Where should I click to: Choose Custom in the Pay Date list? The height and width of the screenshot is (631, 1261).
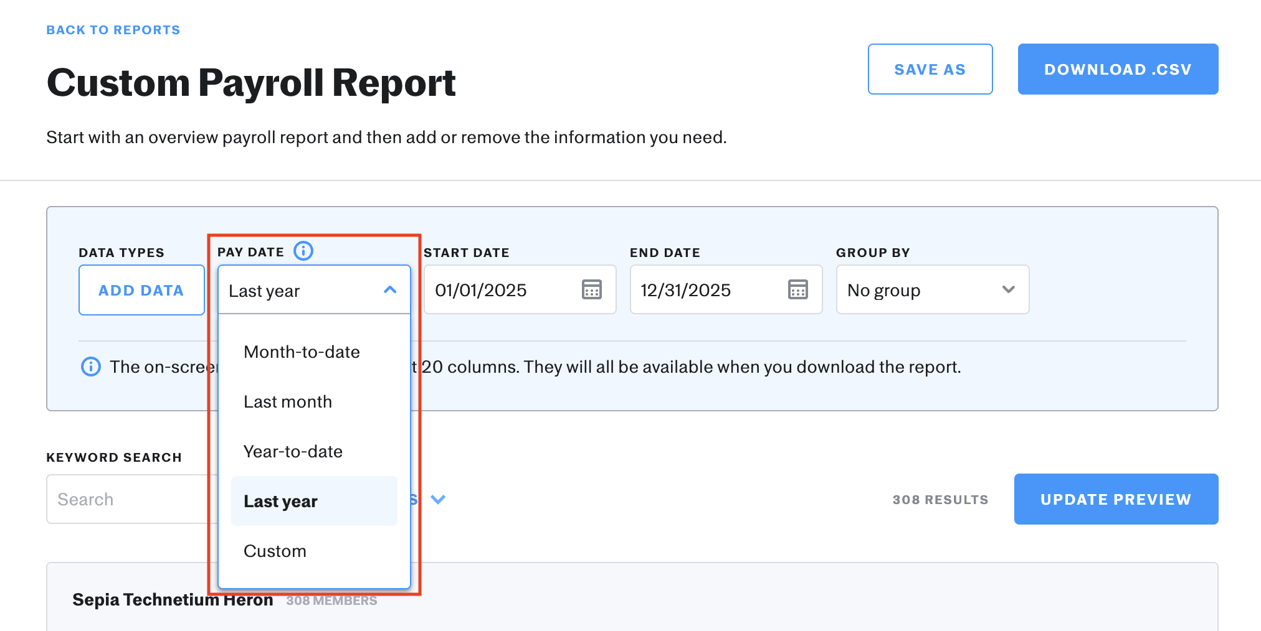click(275, 551)
